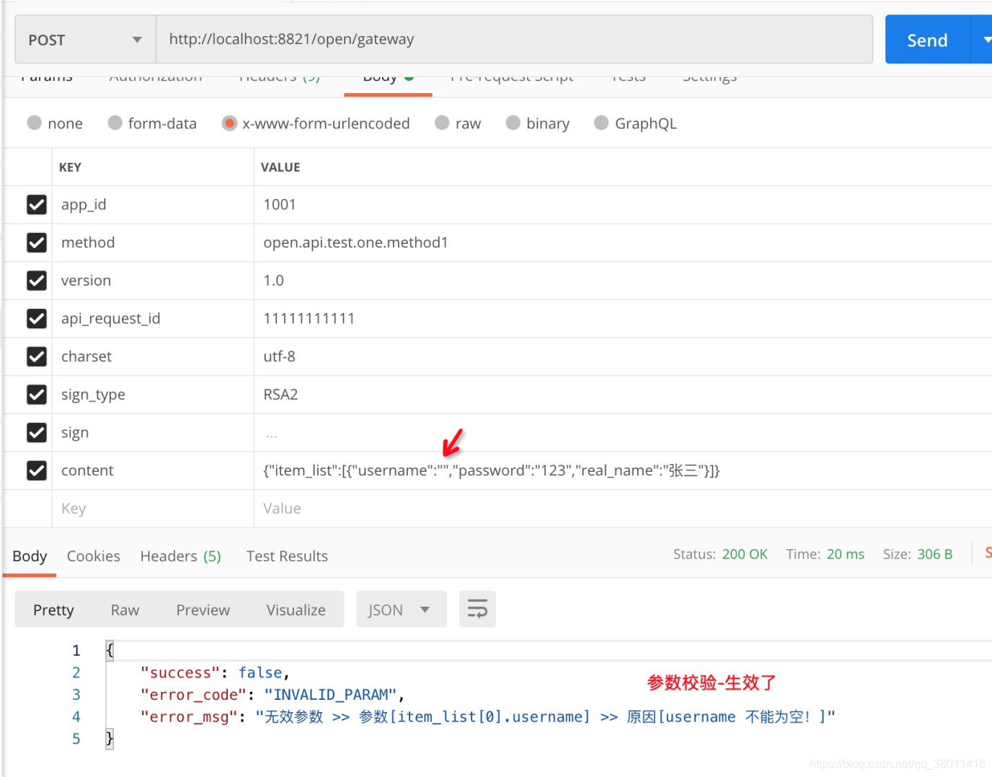Open the Test Results tab

pos(287,556)
